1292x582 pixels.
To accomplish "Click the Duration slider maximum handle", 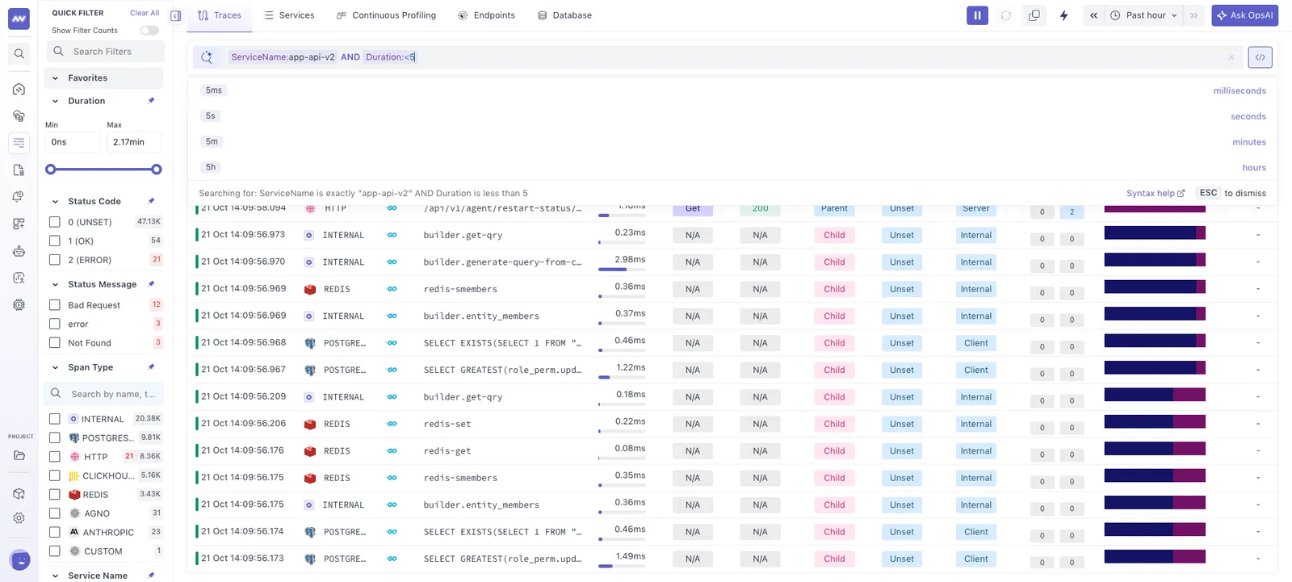I will [157, 170].
